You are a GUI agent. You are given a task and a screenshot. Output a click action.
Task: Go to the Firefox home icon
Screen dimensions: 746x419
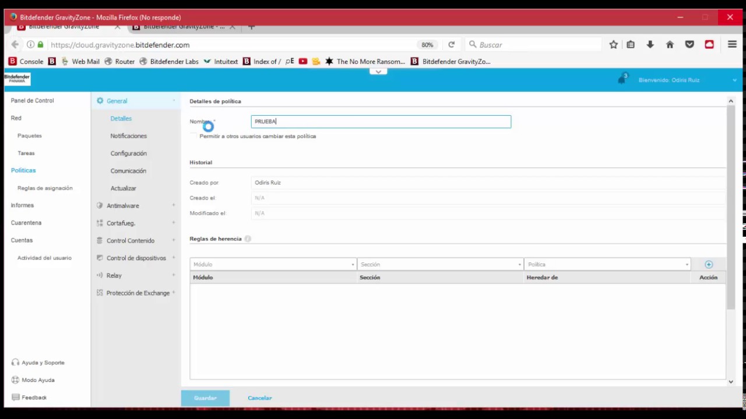(670, 45)
